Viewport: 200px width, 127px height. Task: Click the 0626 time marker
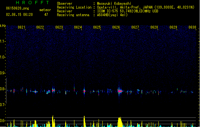tap(116, 27)
